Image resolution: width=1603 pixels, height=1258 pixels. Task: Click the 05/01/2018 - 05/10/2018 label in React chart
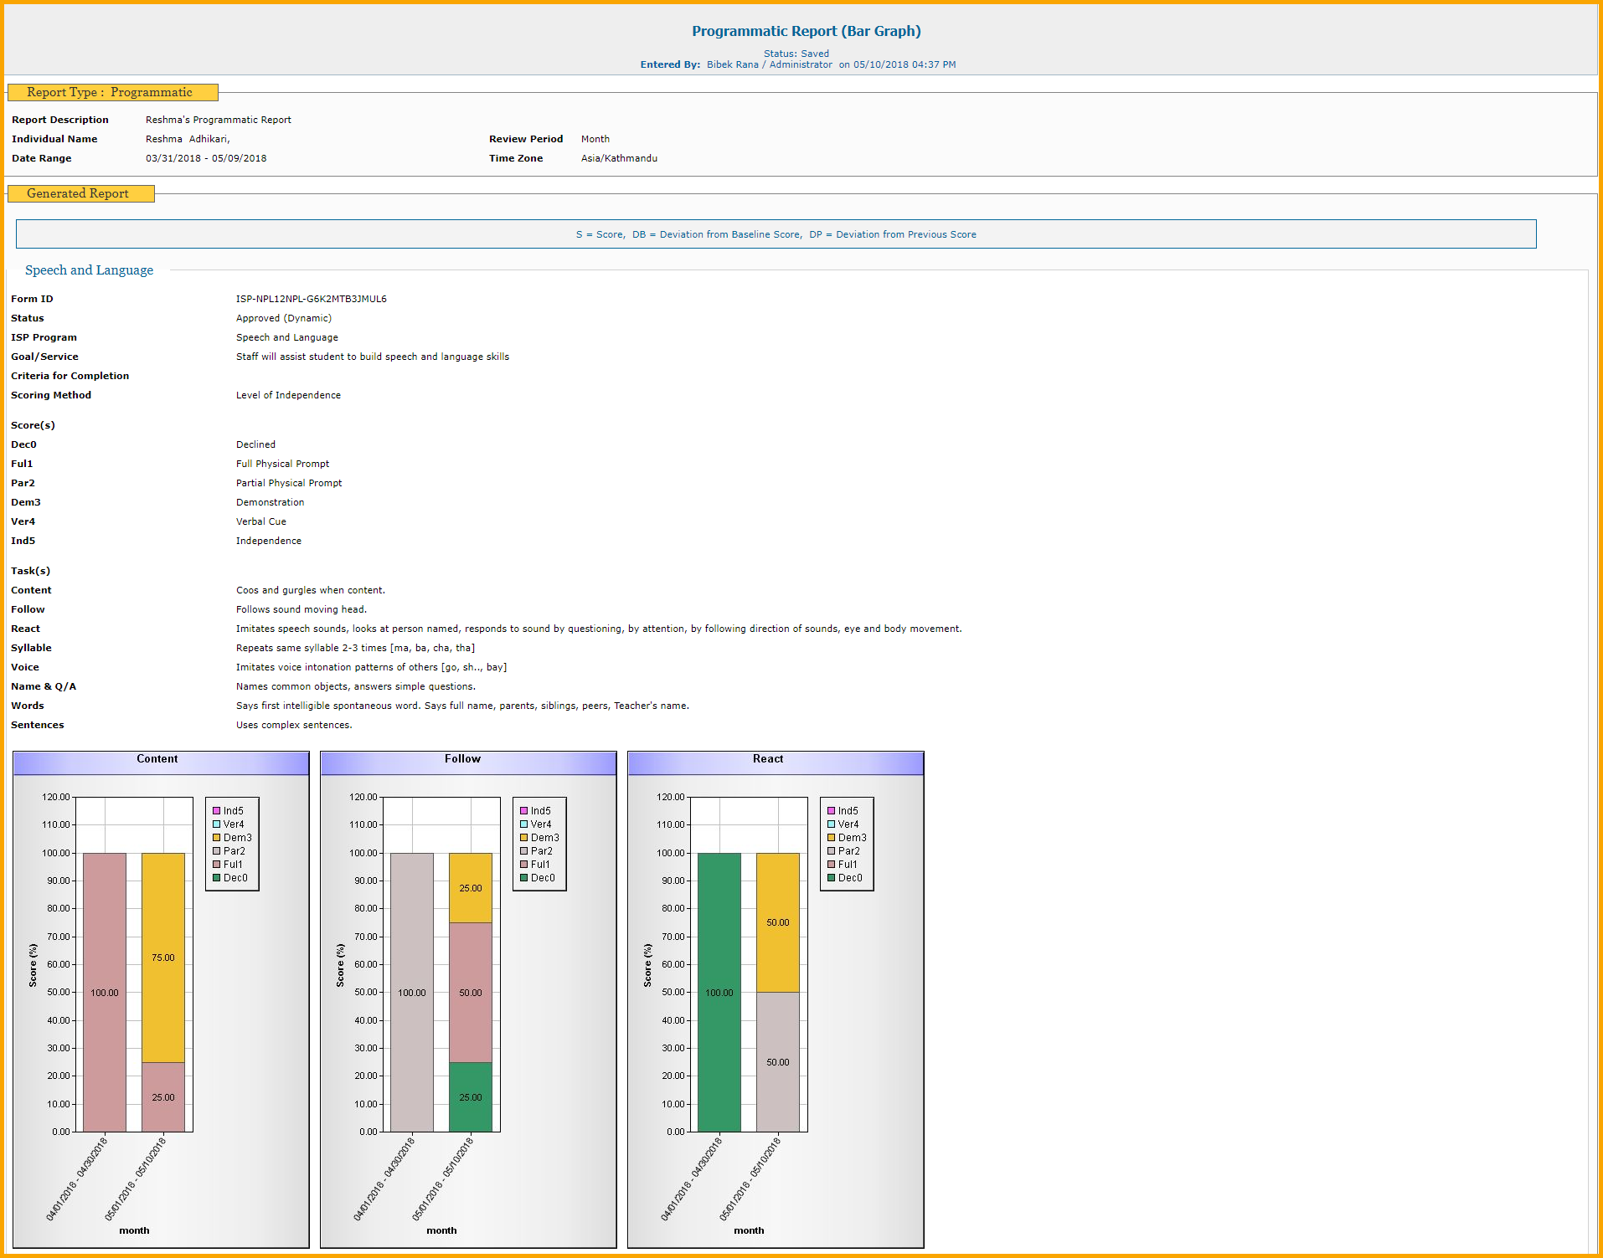750,1178
